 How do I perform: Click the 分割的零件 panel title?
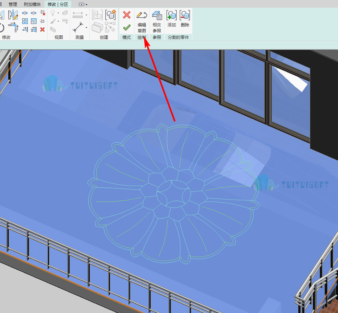click(178, 37)
